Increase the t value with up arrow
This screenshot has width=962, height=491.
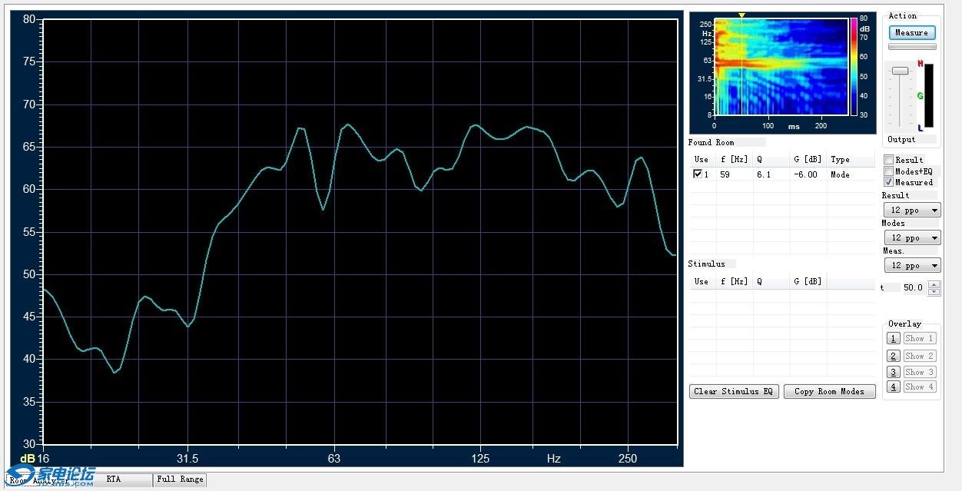pyautogui.click(x=934, y=284)
